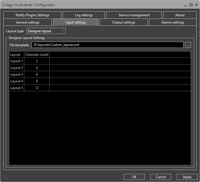Select the Layout 4 row
Image resolution: width=200 pixels, height=182 pixels.
click(100, 81)
